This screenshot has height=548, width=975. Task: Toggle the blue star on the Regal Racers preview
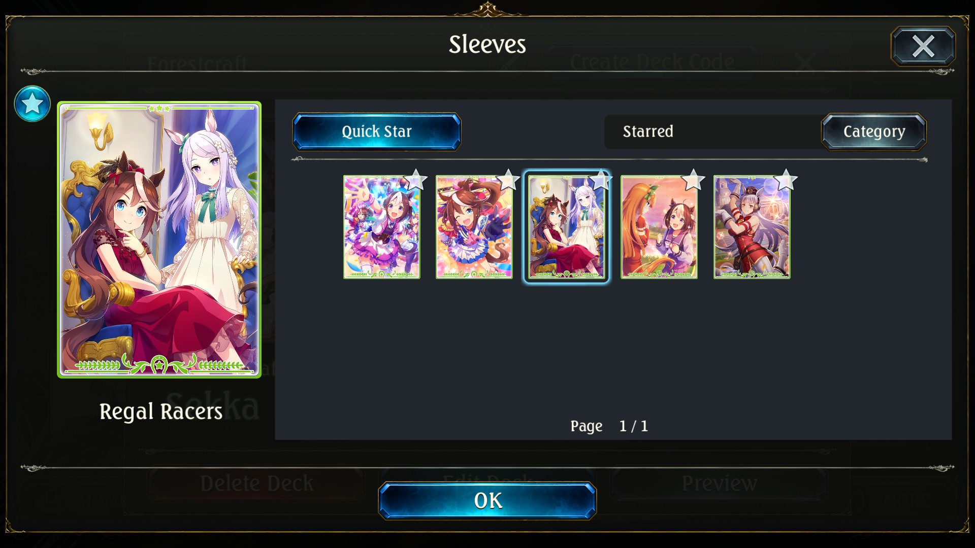(32, 104)
